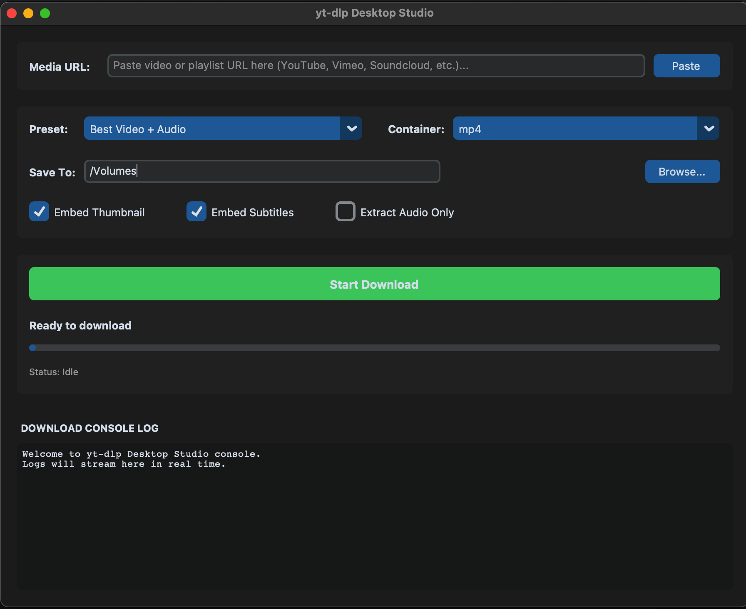The height and width of the screenshot is (609, 746).
Task: Click the Paste button
Action: (686, 66)
